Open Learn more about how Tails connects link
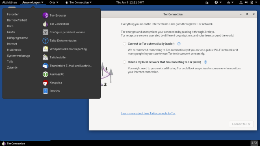 (x=148, y=114)
